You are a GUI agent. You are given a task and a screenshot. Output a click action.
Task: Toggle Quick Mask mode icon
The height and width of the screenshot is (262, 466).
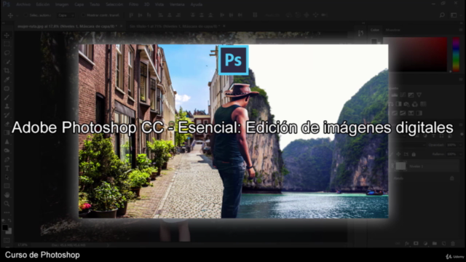click(7, 240)
